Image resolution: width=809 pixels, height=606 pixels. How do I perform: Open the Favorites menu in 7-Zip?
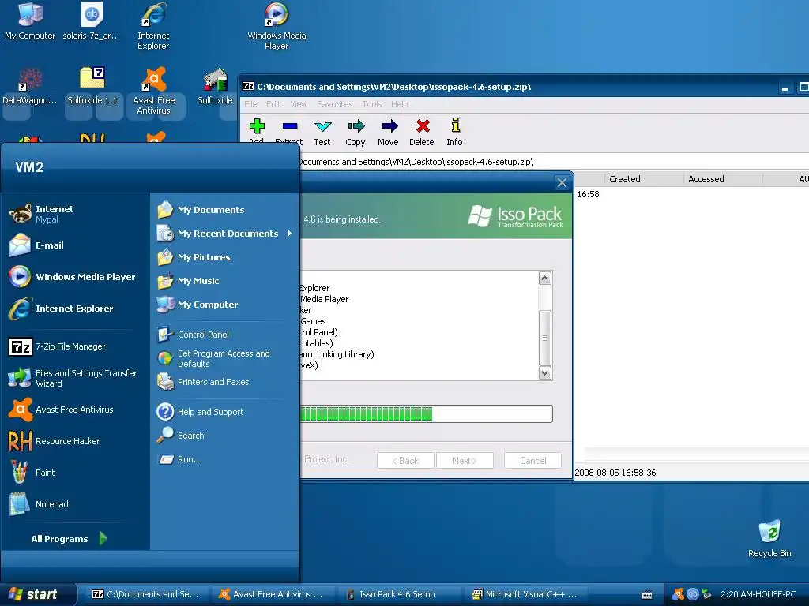tap(334, 104)
